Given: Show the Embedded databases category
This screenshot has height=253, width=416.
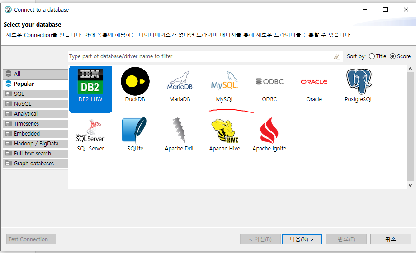Looking at the screenshot, I should click(x=36, y=134).
